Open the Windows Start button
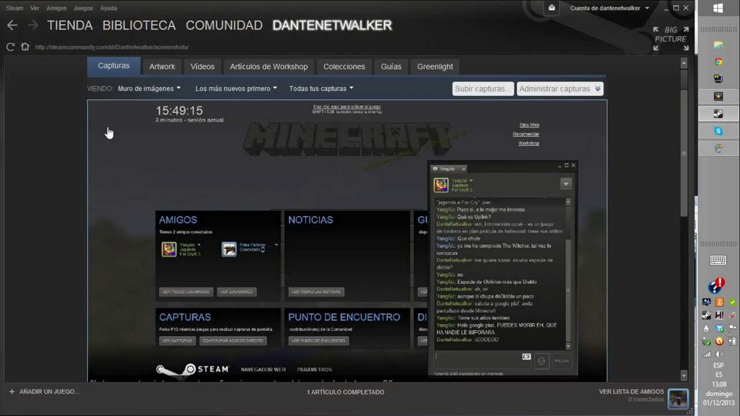740x416 pixels. 718,8
